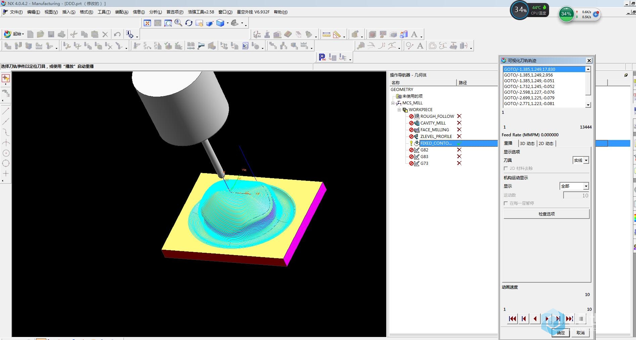Select the Zoom in/out magnifier tool
Image resolution: width=636 pixels, height=340 pixels.
click(178, 23)
